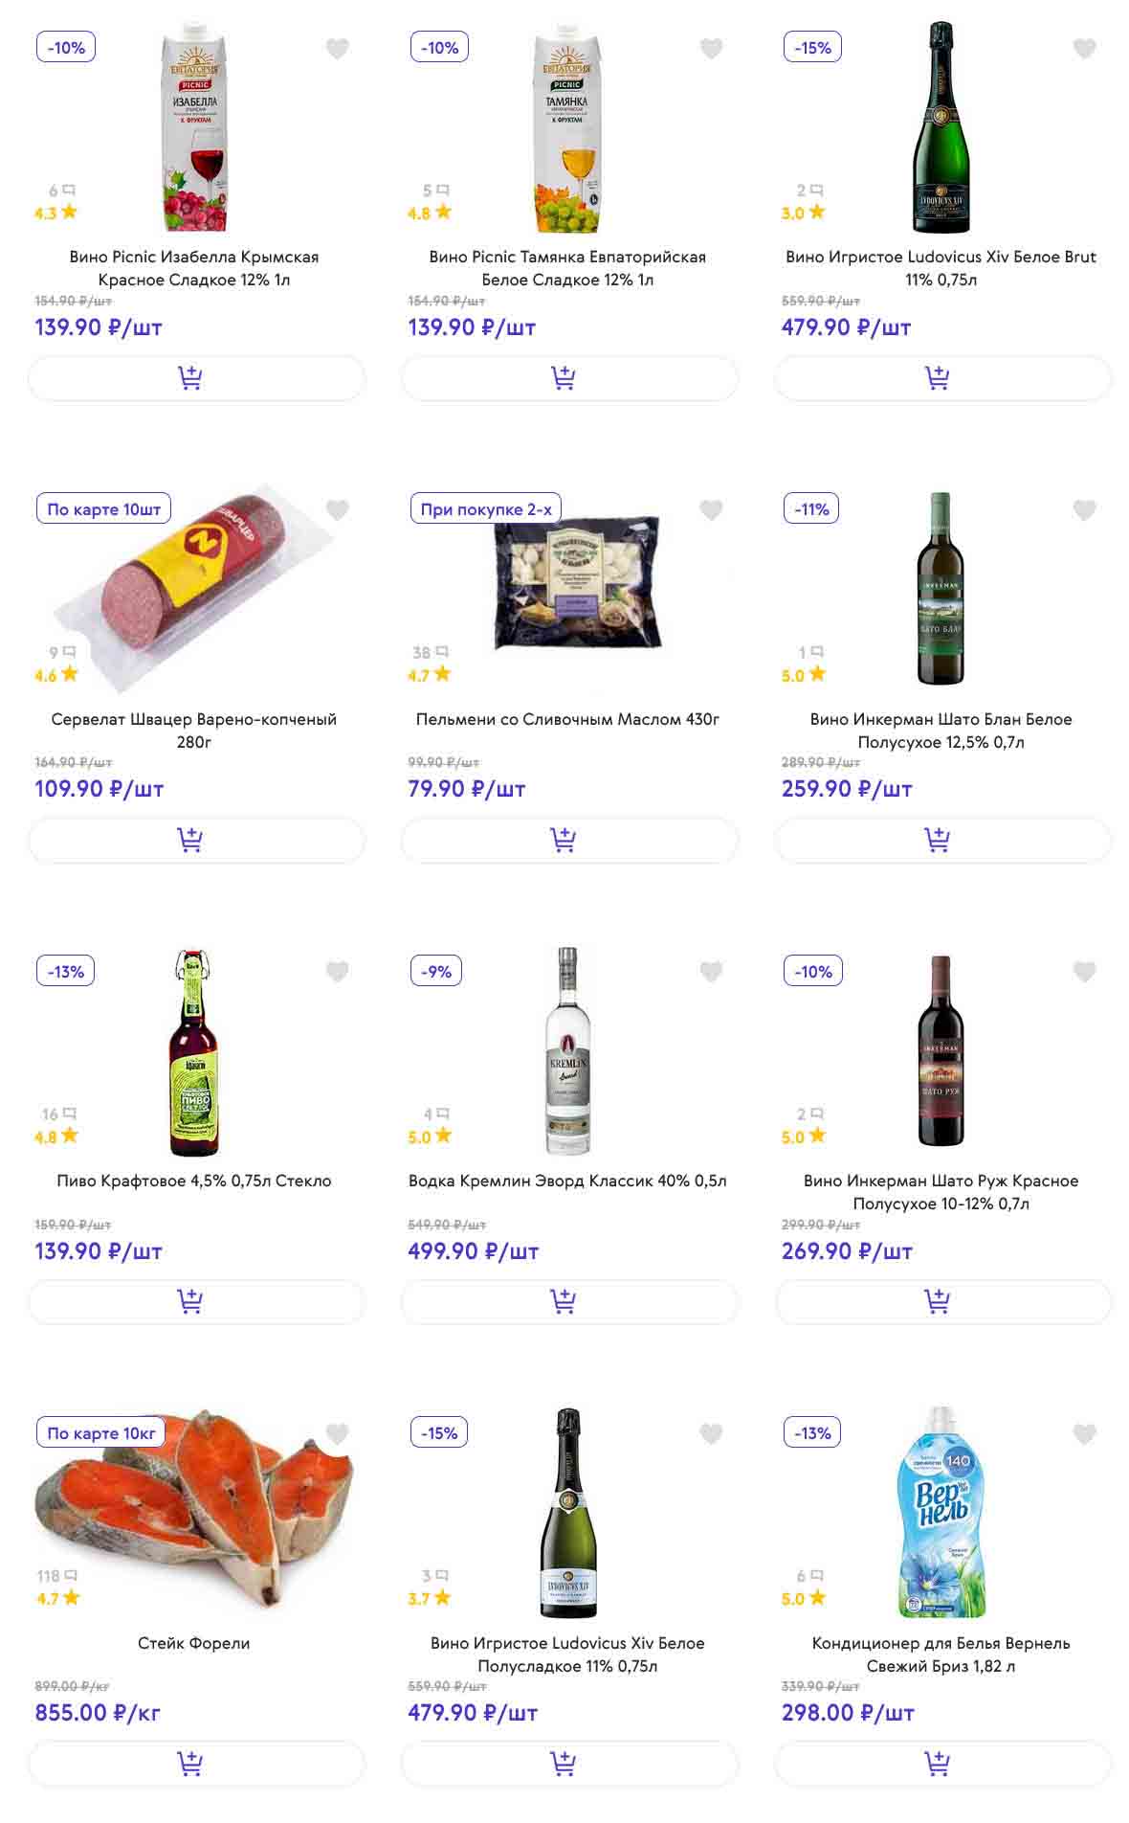
Task: Open Вино Инкерман Шато Блан product title
Action: (941, 731)
